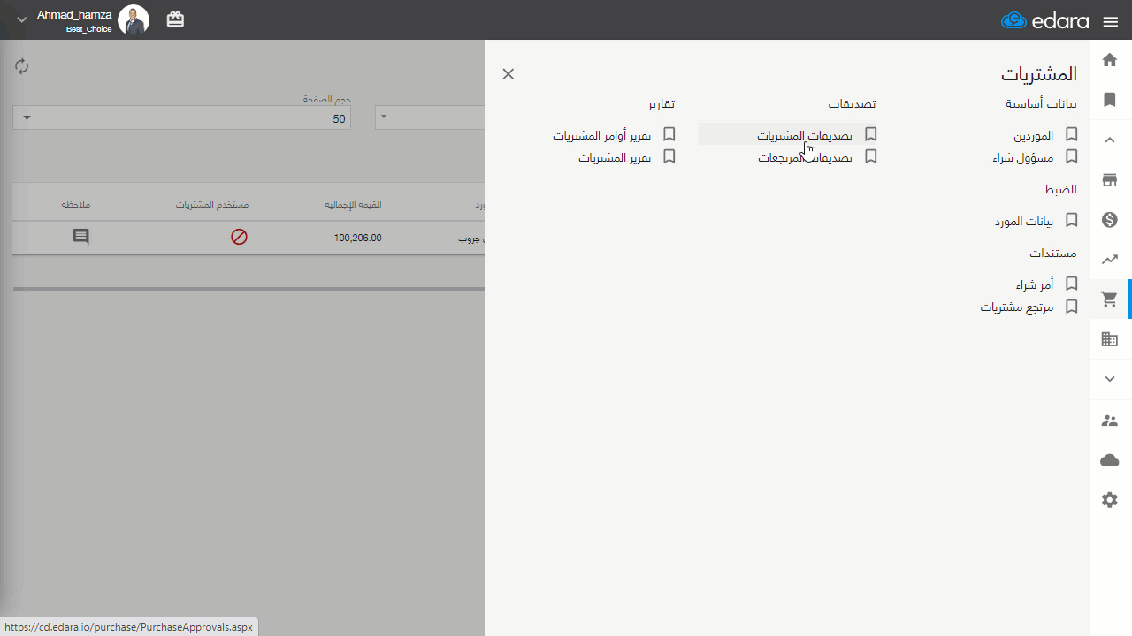Open مرتجع مشتريات menu entry
1132x636 pixels.
point(1017,307)
